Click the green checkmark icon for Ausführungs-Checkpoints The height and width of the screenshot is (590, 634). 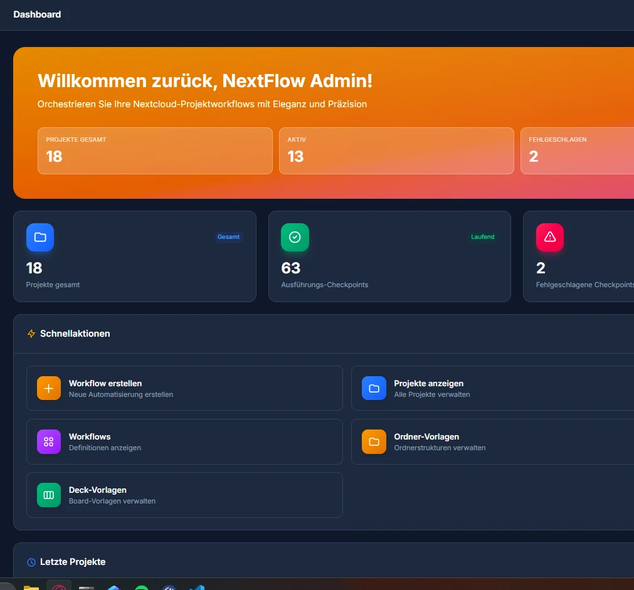(295, 237)
